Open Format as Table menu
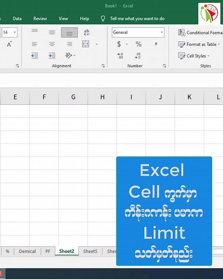 tap(199, 44)
